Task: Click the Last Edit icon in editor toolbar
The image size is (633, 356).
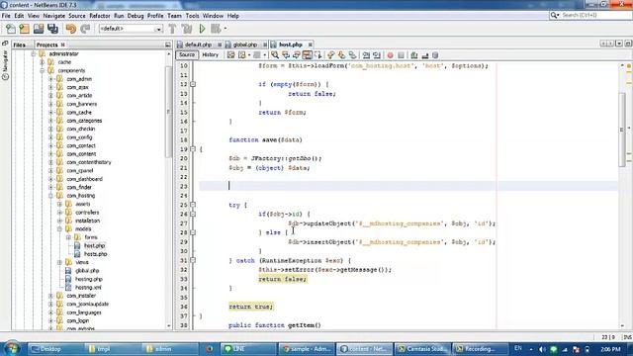Action: tap(230, 55)
